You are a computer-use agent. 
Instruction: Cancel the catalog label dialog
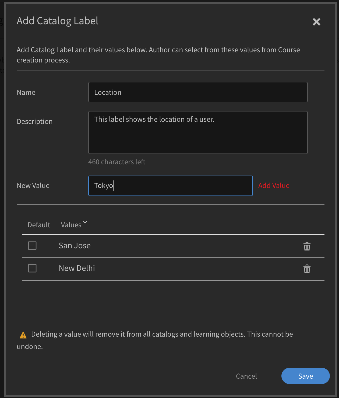coord(246,376)
